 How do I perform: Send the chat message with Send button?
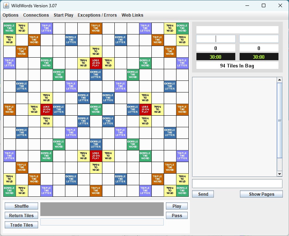tap(203, 194)
